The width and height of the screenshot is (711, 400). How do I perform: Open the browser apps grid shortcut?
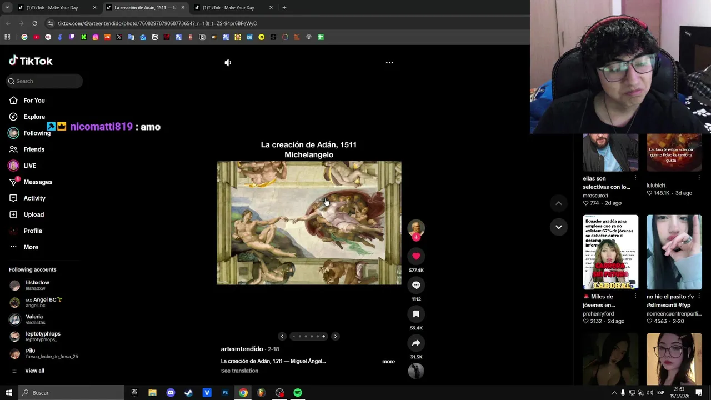point(7,37)
